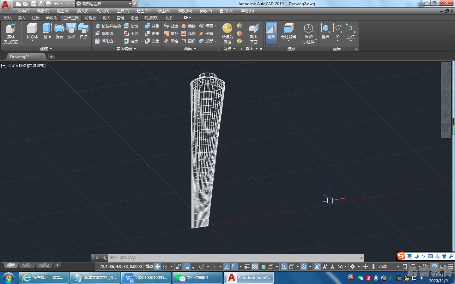Apply Union (并集) to solids
455x284 pixels.
pyautogui.click(x=152, y=26)
